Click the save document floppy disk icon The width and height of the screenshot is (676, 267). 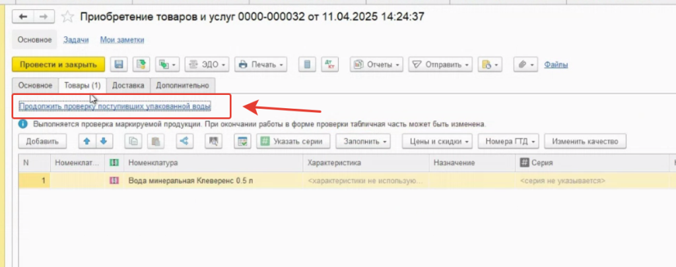tap(119, 65)
